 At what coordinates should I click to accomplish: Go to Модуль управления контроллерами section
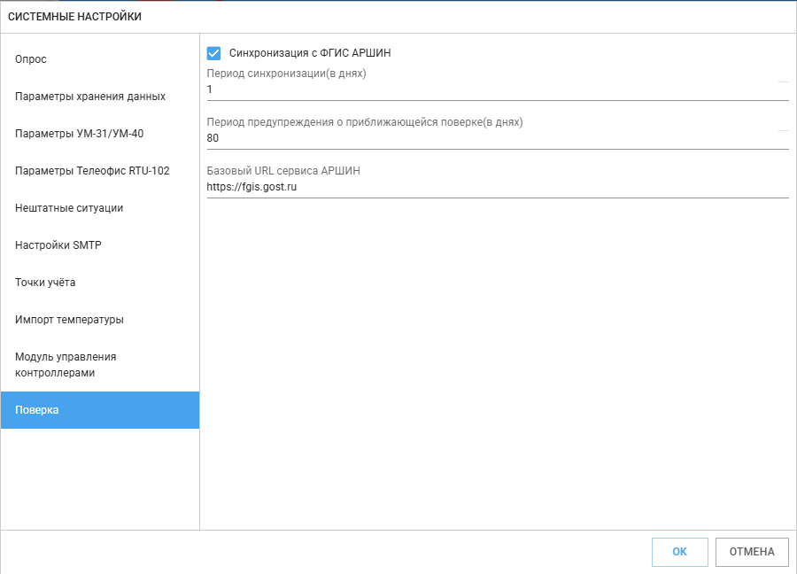point(66,365)
